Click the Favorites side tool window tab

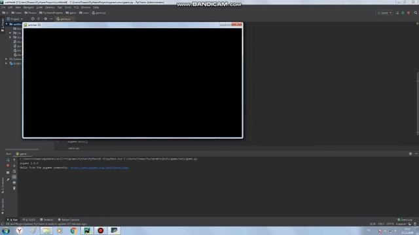click(x=3, y=206)
